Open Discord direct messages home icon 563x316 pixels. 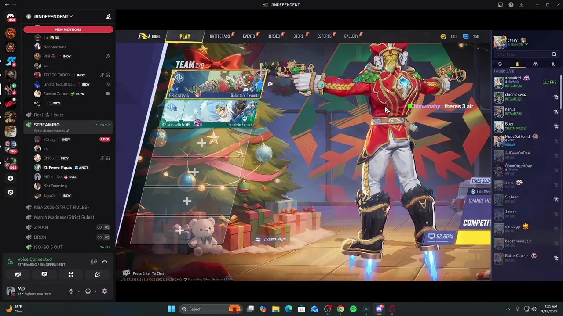[x=11, y=17]
